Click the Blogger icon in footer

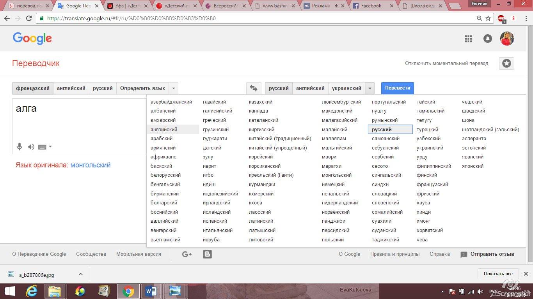coord(207,254)
